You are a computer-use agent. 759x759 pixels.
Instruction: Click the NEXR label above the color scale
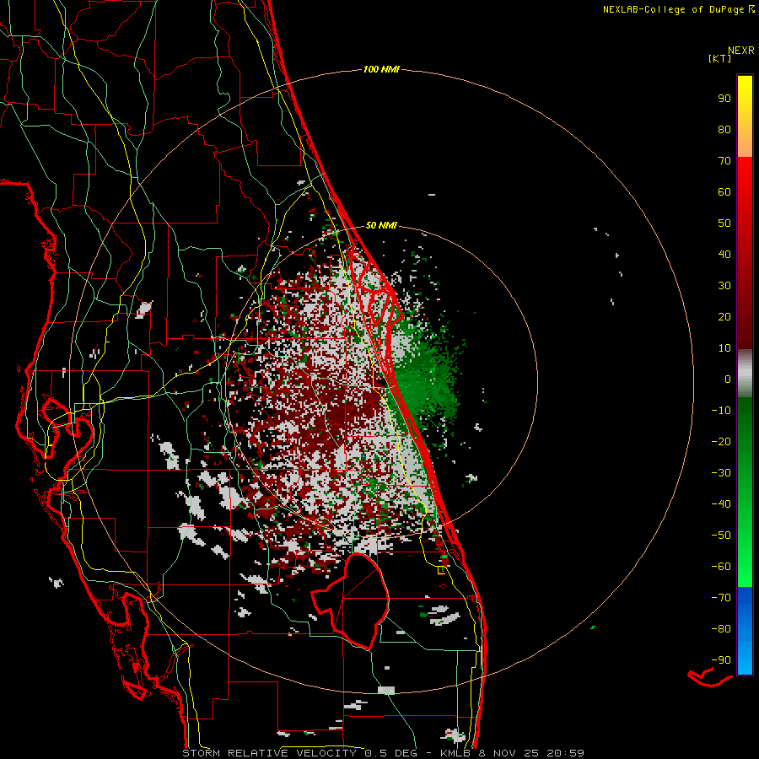coord(741,51)
